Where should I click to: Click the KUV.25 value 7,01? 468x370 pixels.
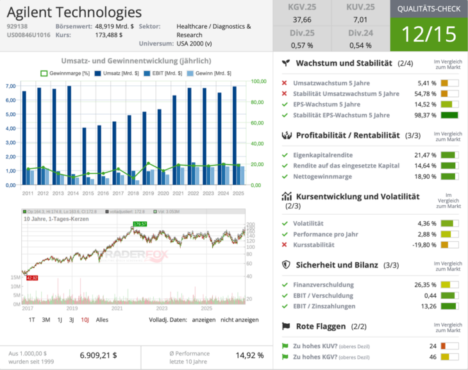[x=360, y=20]
